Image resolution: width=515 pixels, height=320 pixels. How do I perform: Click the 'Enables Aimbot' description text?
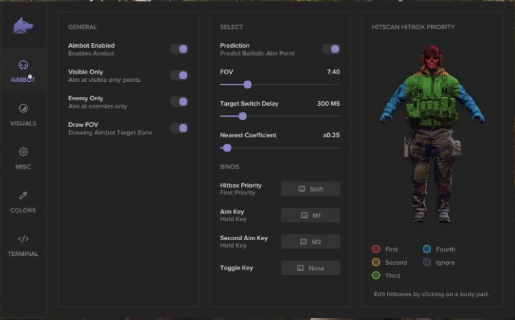pos(91,53)
